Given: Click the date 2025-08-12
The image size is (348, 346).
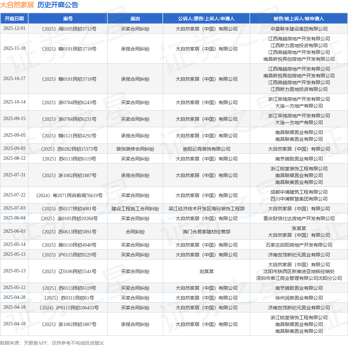Looking at the screenshot, I should tap(14, 158).
